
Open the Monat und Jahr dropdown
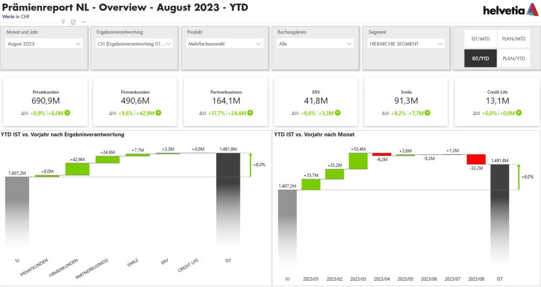point(44,44)
